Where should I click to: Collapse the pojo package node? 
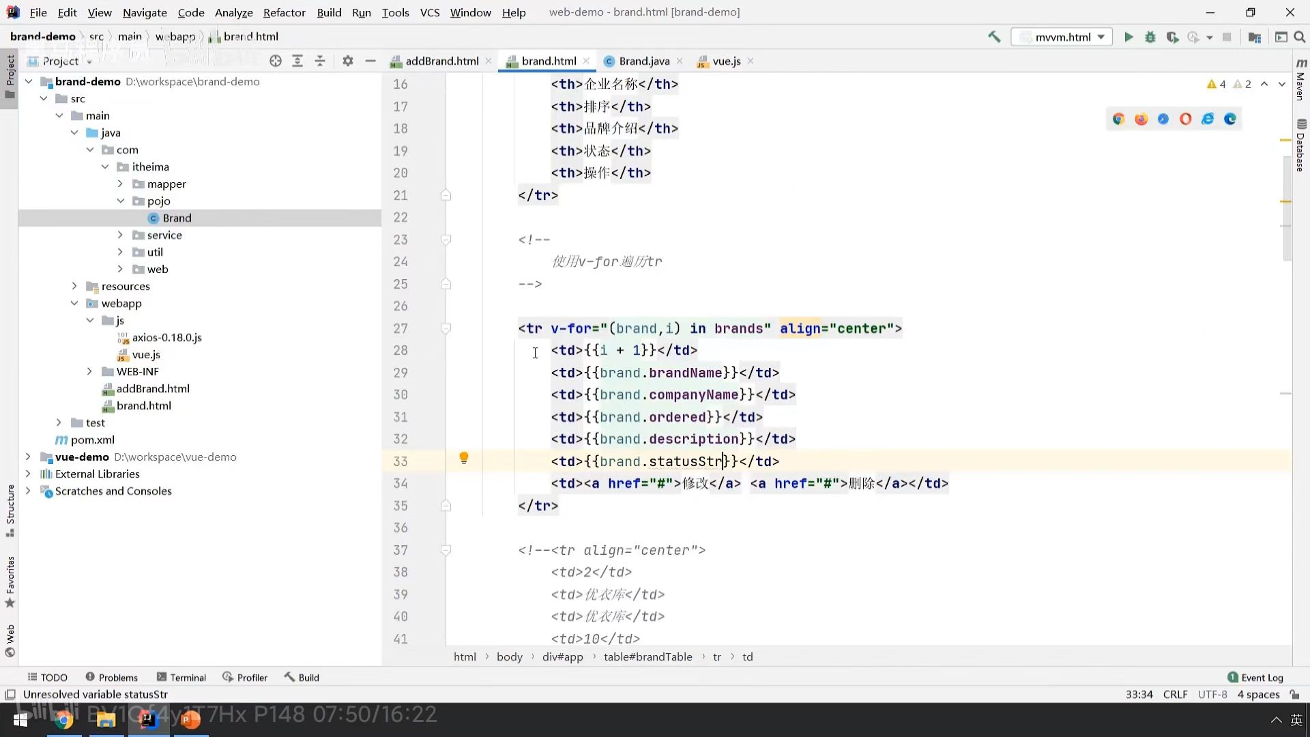click(121, 201)
